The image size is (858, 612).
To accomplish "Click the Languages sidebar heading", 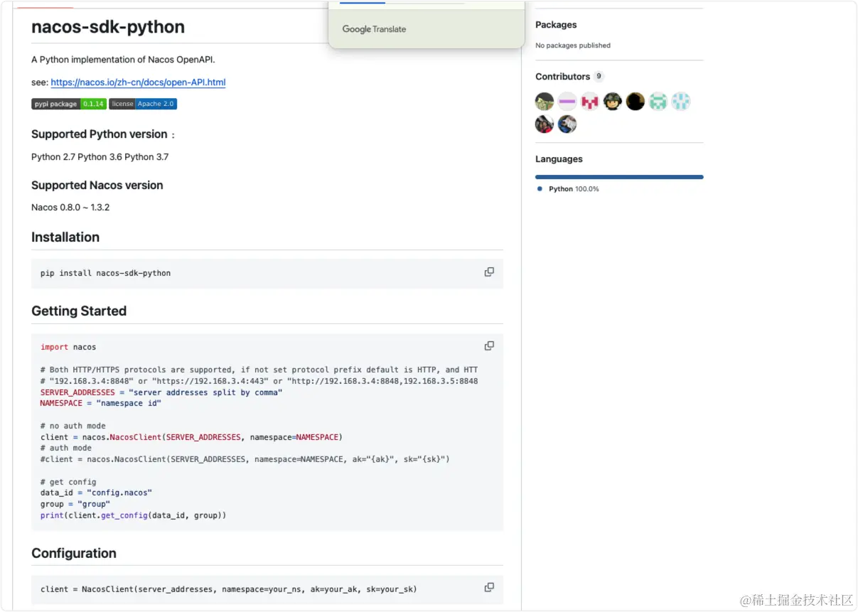I will (x=559, y=159).
